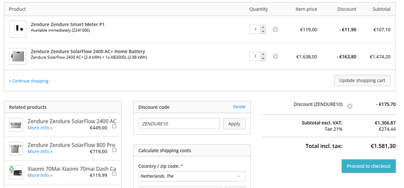Tick checkbox for related SolarFlow 800 Pro

(x=114, y=150)
